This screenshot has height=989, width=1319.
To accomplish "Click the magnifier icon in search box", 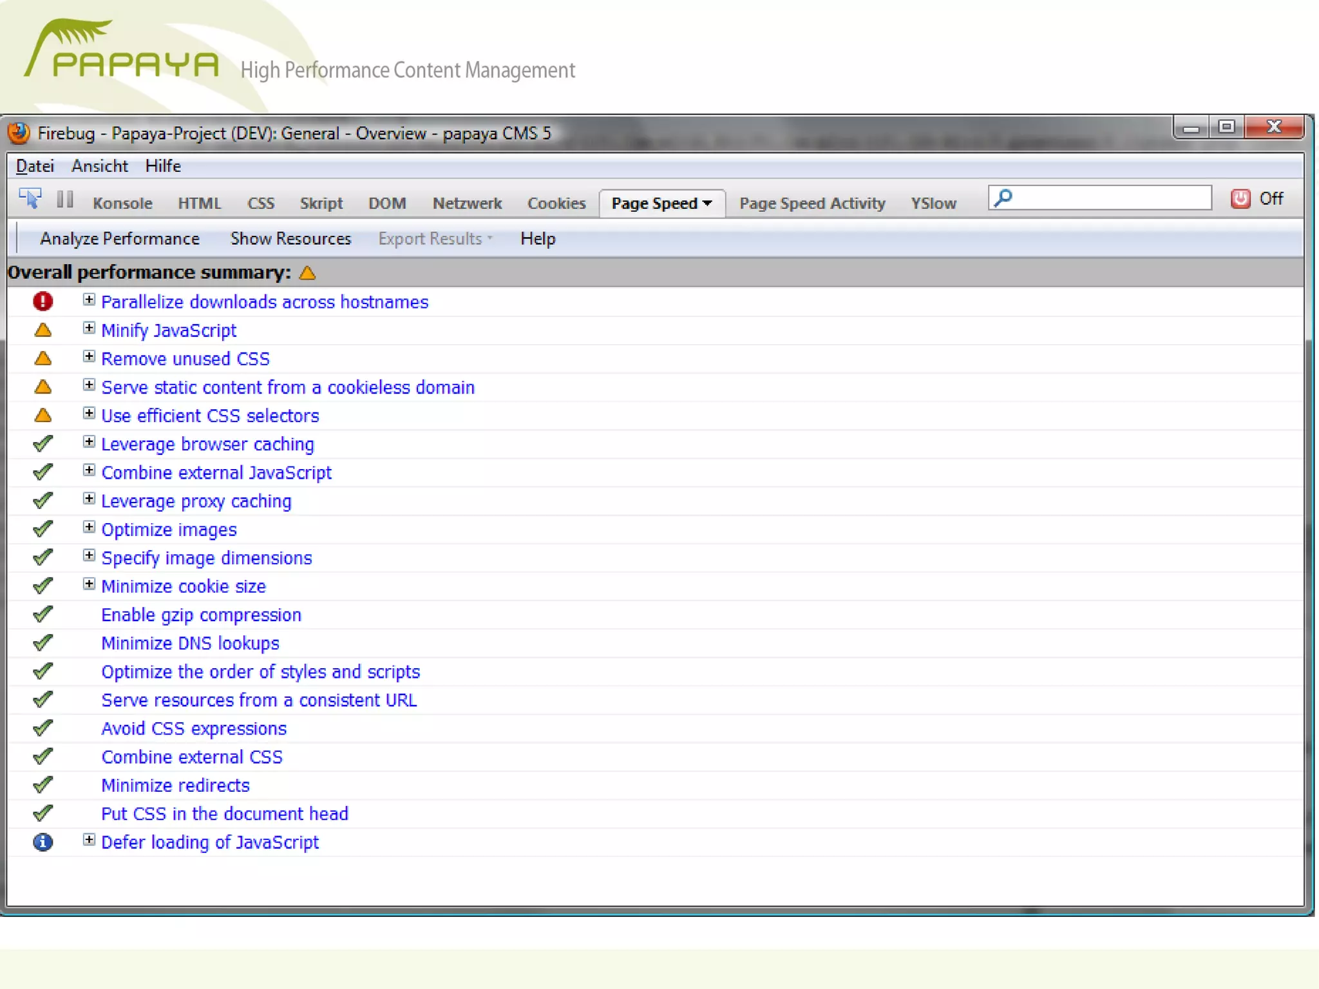I will click(1003, 198).
